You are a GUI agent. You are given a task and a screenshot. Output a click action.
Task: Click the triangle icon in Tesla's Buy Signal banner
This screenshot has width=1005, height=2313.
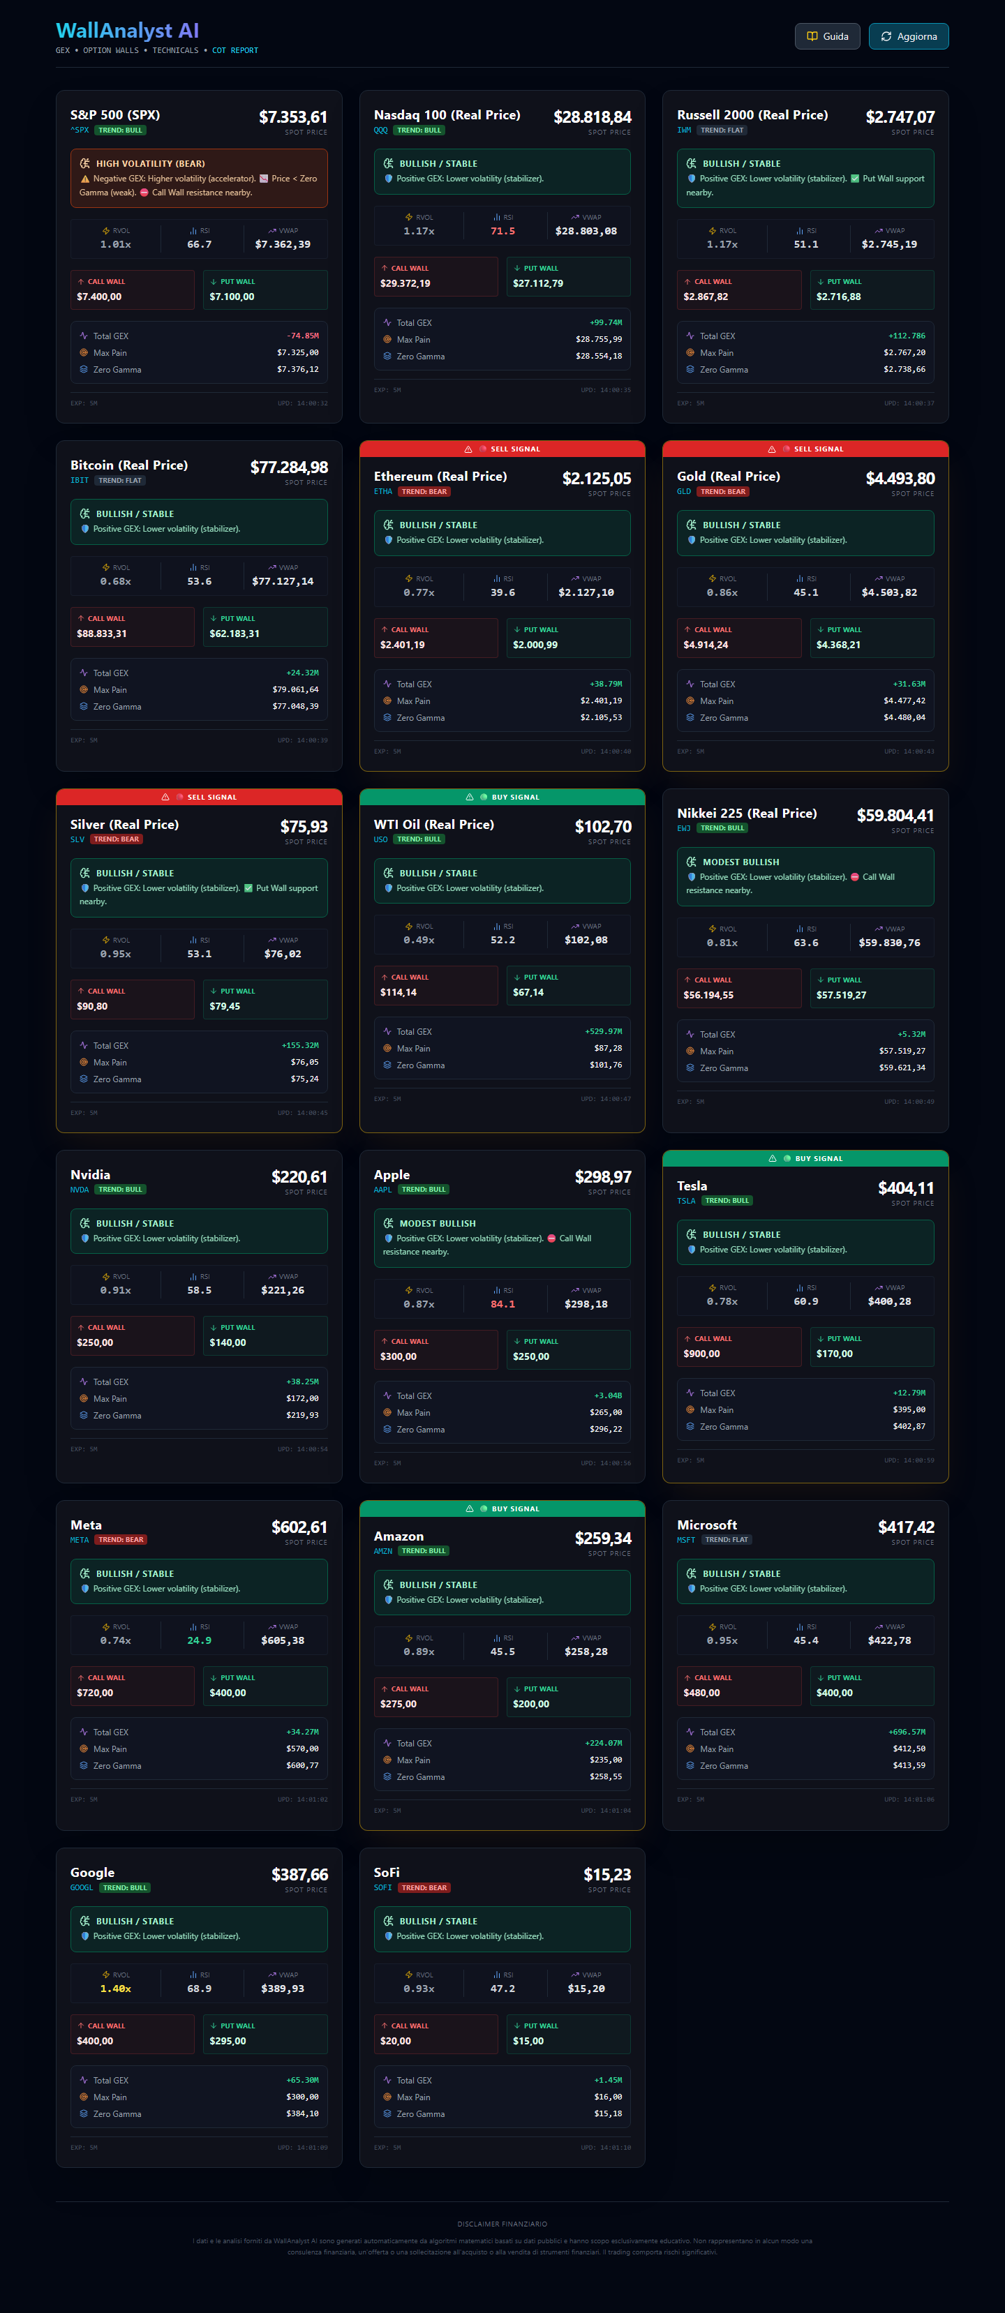coord(773,1158)
